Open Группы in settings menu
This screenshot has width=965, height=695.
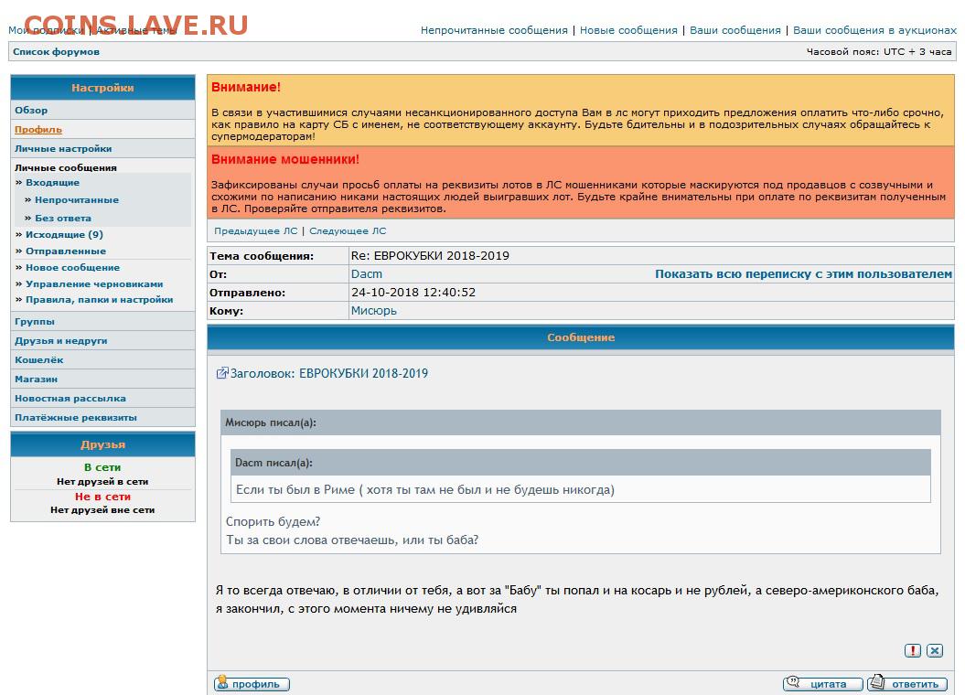point(102,321)
